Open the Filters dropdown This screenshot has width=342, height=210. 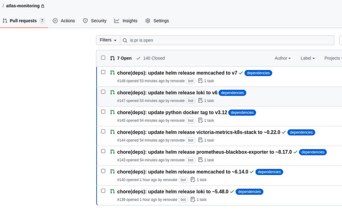pyautogui.click(x=108, y=40)
